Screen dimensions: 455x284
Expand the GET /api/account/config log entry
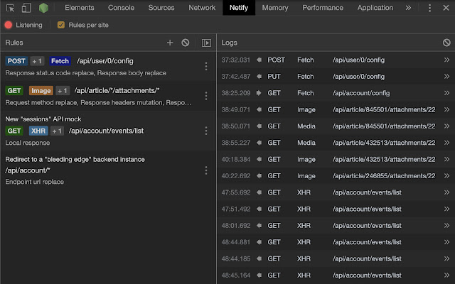446,93
